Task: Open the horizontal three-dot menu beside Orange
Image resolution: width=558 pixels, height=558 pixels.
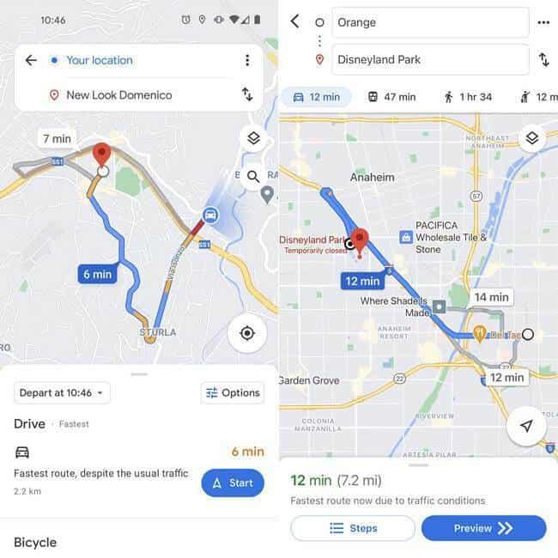Action: click(x=543, y=23)
